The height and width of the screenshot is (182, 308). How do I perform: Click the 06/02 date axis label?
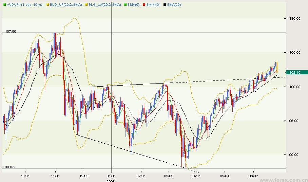(253, 176)
